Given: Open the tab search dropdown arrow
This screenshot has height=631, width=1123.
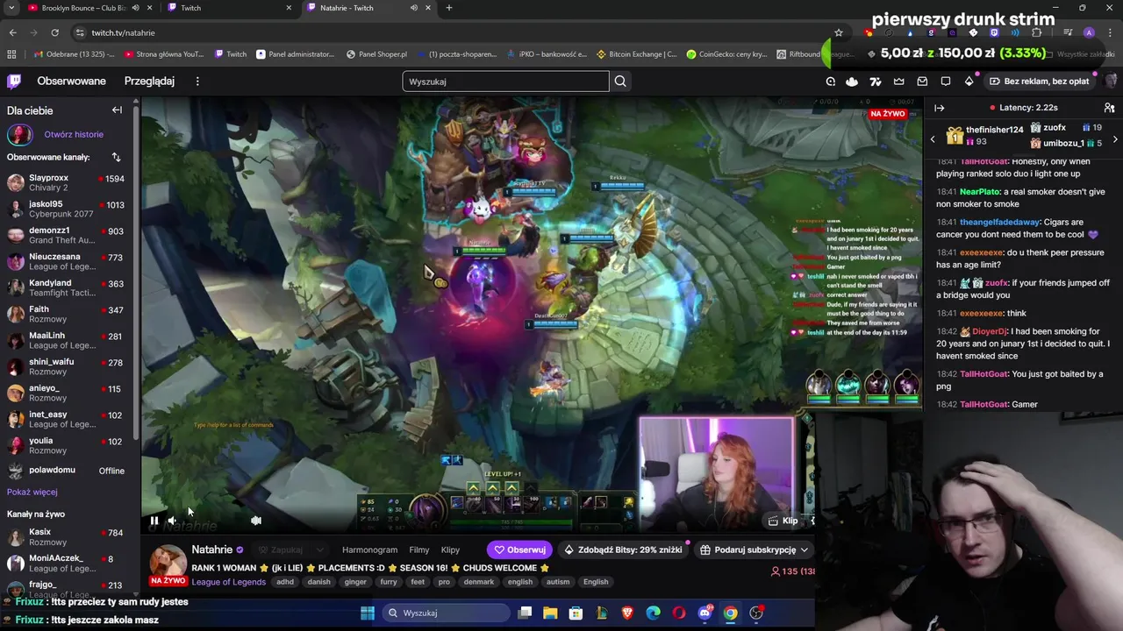Looking at the screenshot, I should click(11, 8).
